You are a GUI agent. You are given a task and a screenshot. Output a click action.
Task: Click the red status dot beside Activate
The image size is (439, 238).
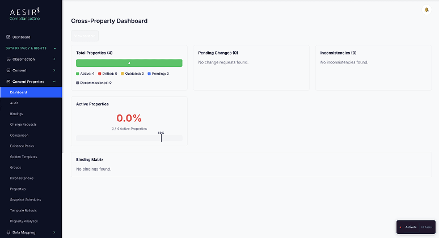point(400,227)
